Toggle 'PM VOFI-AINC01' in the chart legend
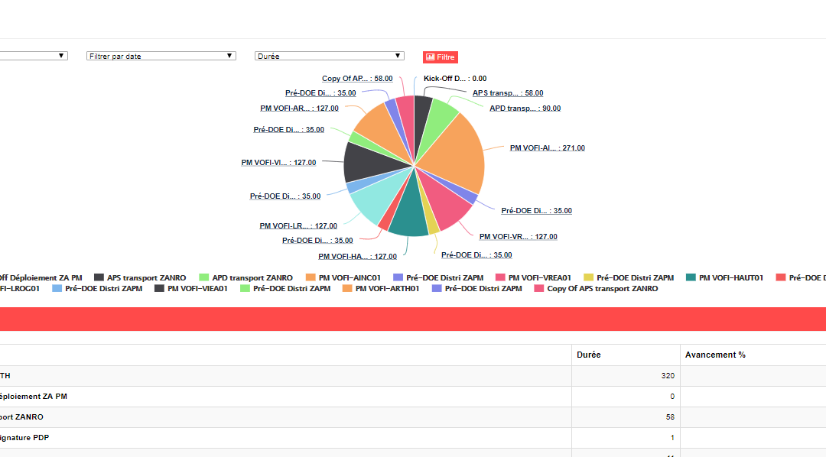 tap(343, 277)
